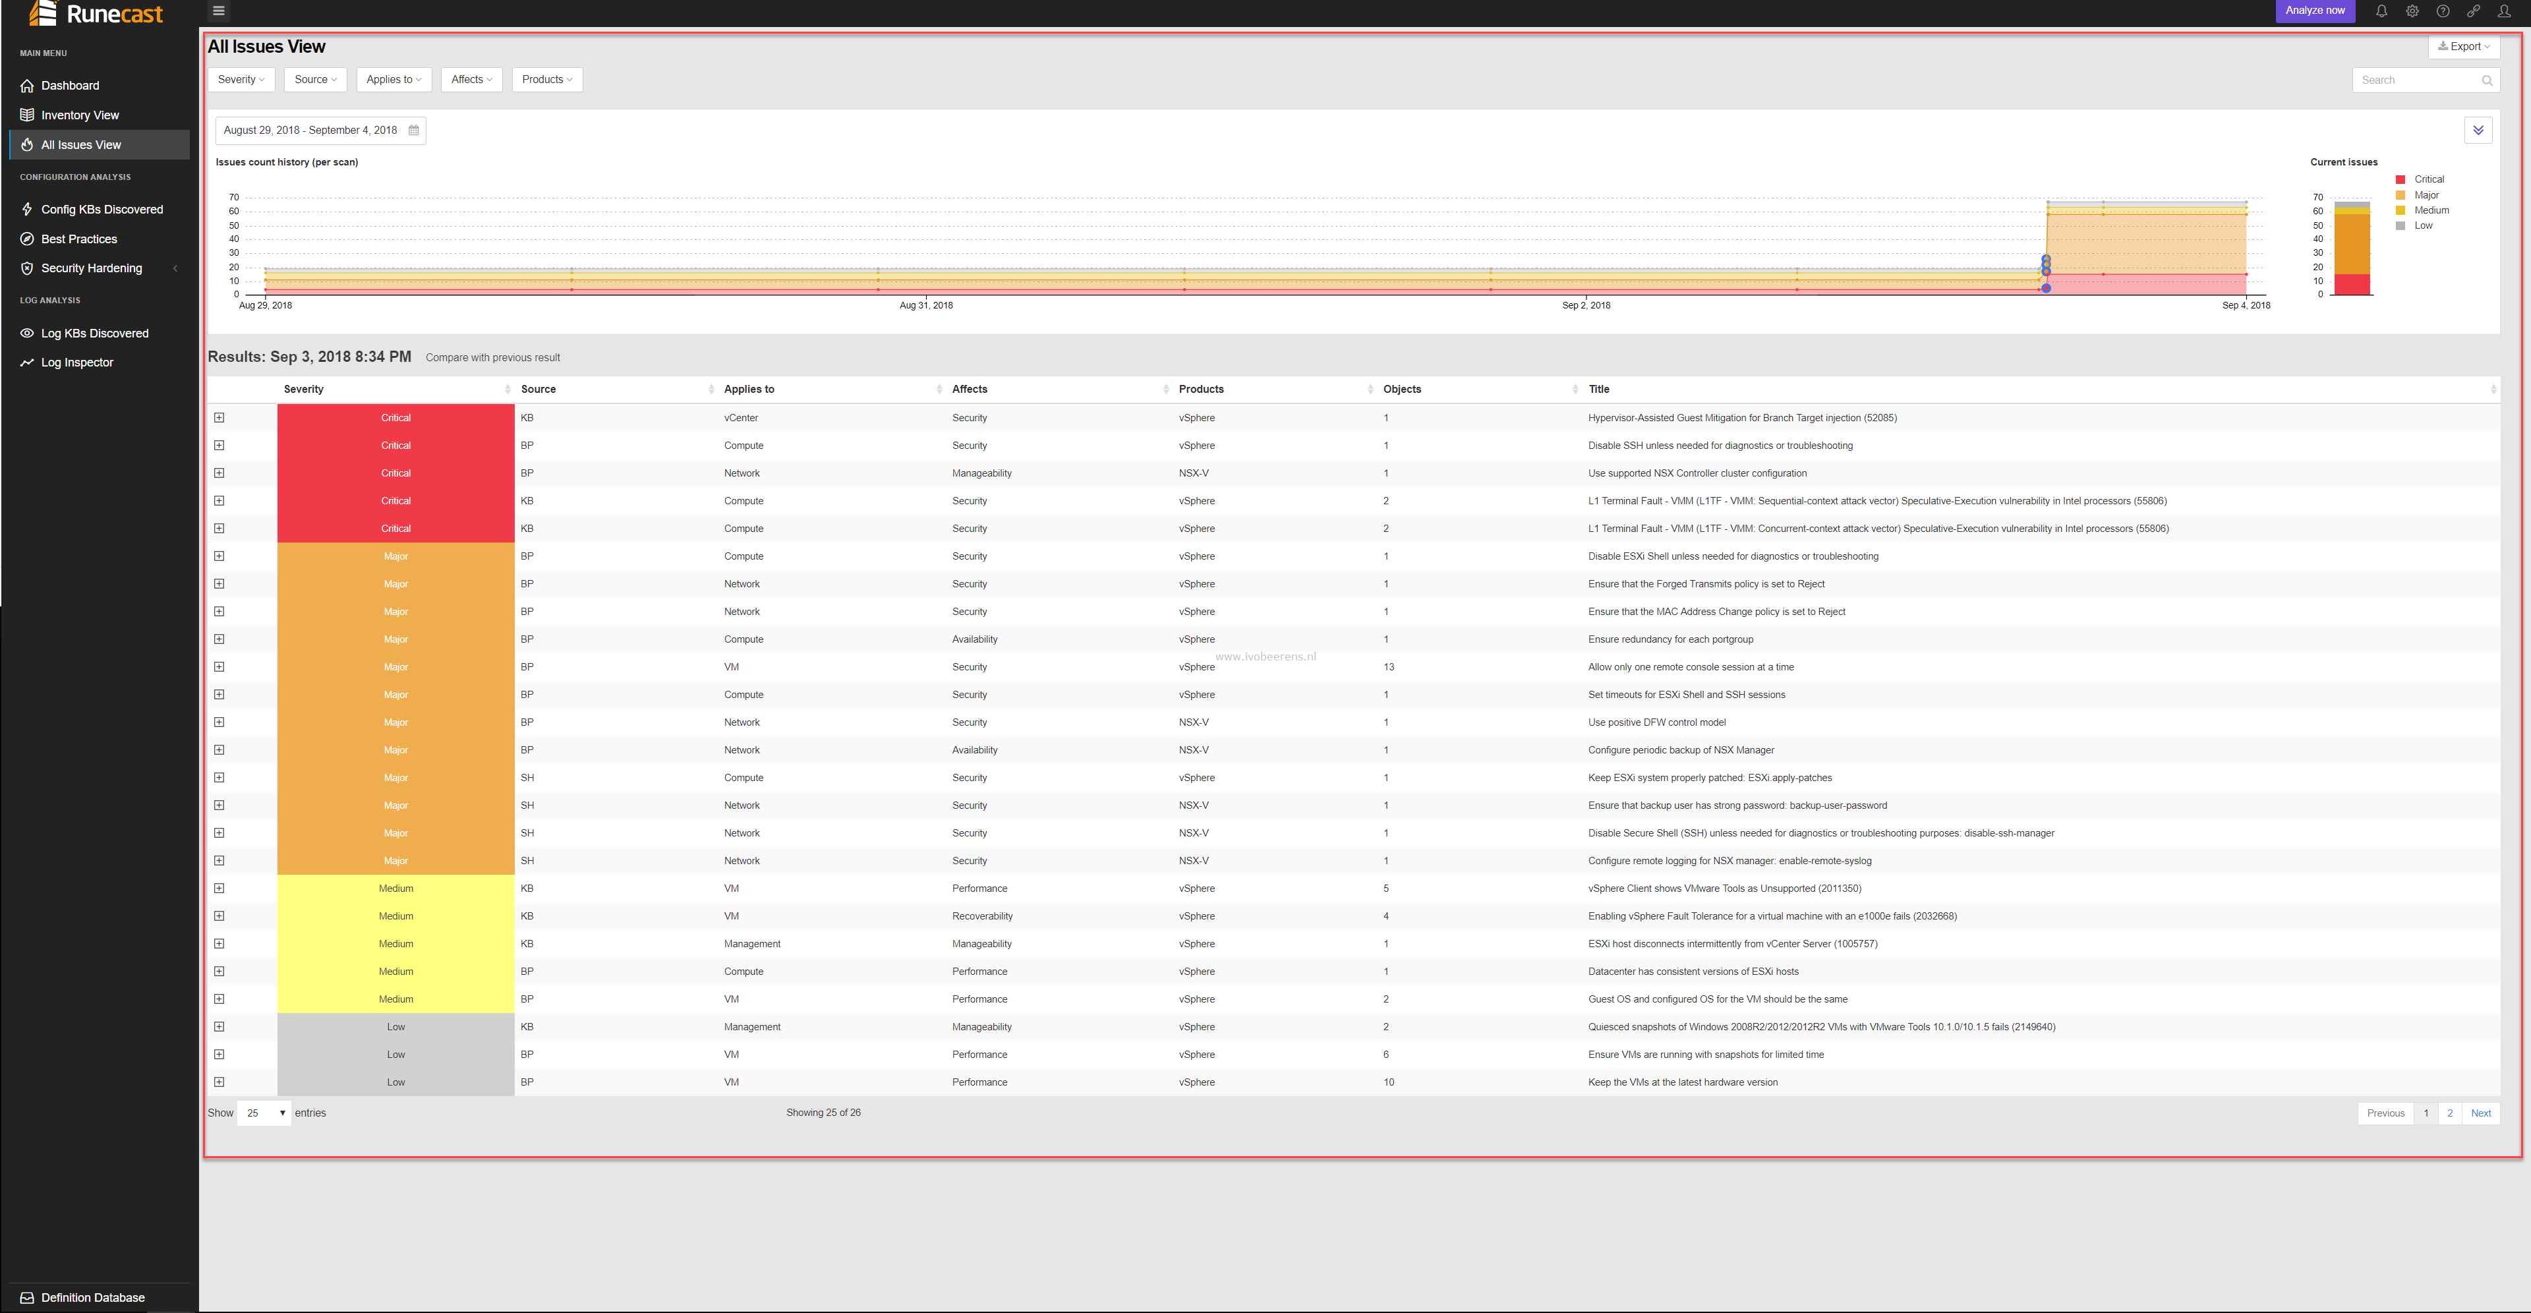Expand the Datacenter has consistent versions row

click(x=219, y=971)
